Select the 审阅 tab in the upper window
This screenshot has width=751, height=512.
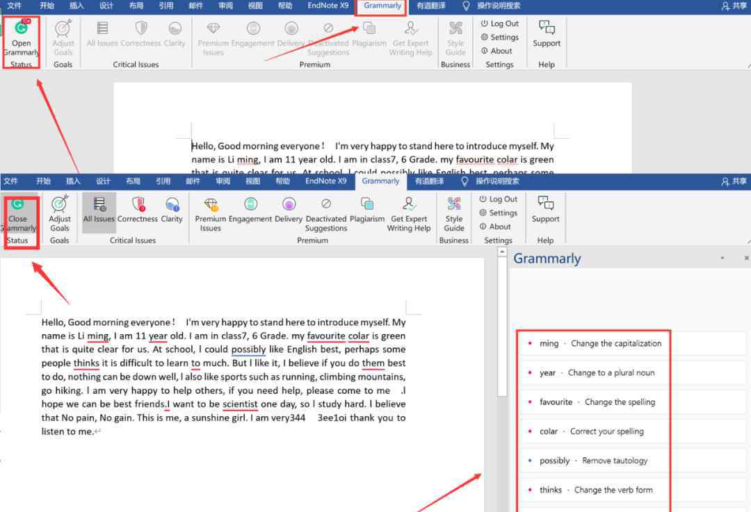point(225,6)
